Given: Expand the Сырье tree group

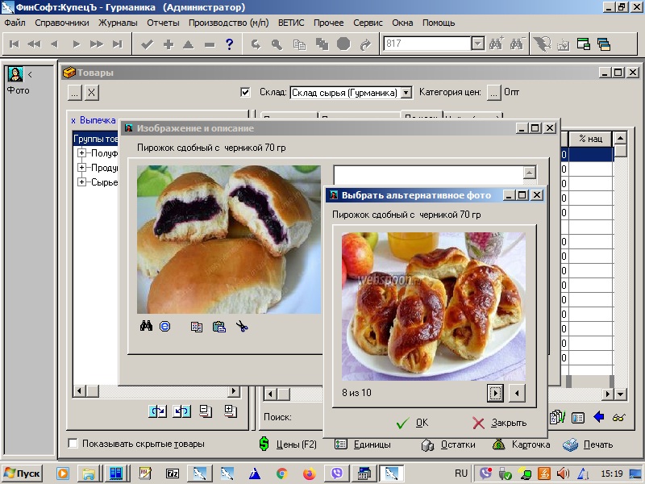Looking at the screenshot, I should [82, 182].
